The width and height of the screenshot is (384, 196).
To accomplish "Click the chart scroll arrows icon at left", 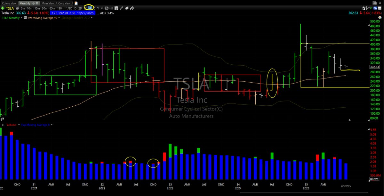I will tap(2, 119).
